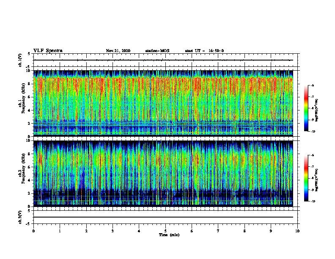Click time axis tick label "4"
This screenshot has height=259, width=335.
coord(139,231)
